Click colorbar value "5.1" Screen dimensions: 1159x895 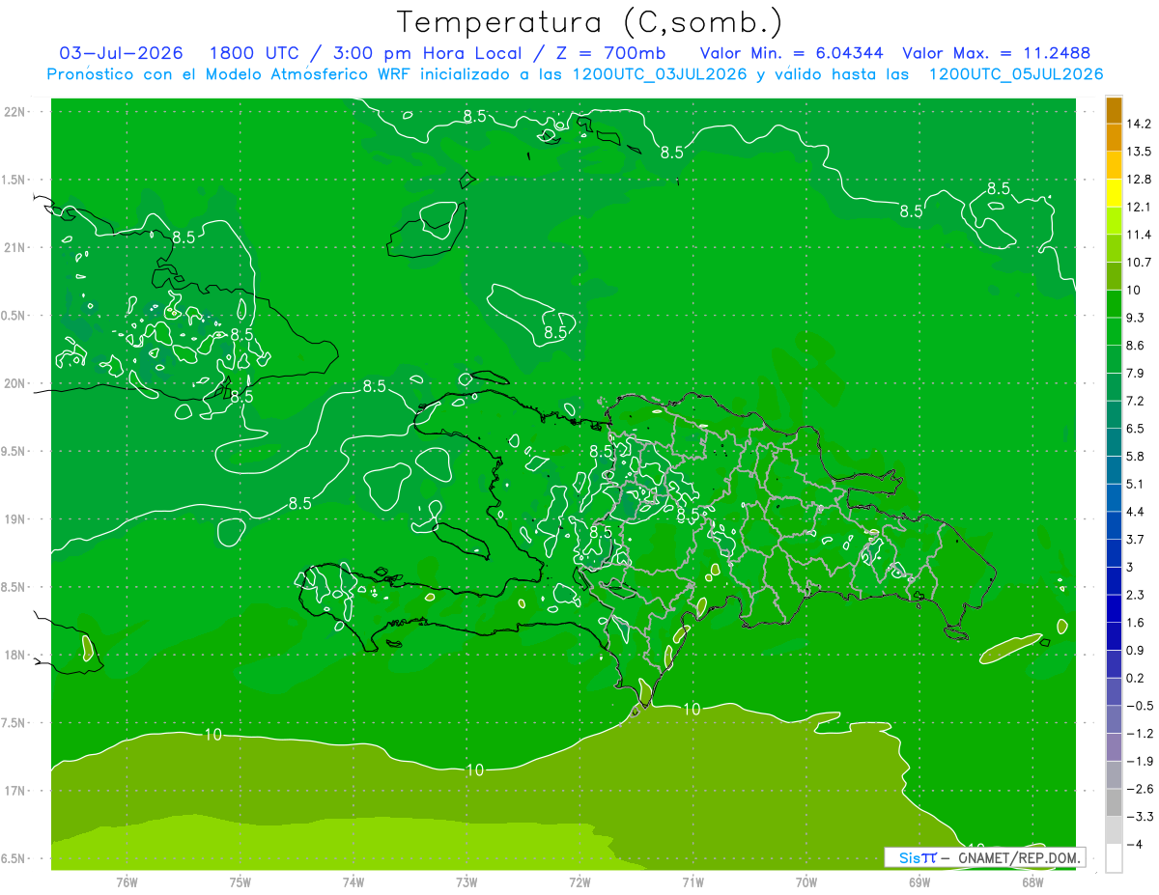1136,484
